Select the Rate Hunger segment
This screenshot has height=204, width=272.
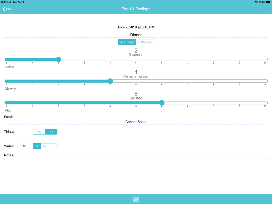pos(127,42)
